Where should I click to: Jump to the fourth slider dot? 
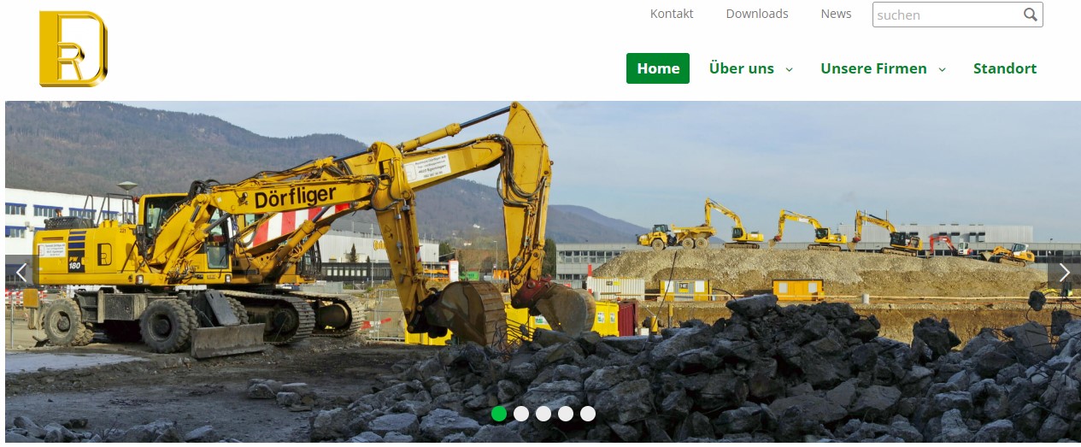pos(566,414)
